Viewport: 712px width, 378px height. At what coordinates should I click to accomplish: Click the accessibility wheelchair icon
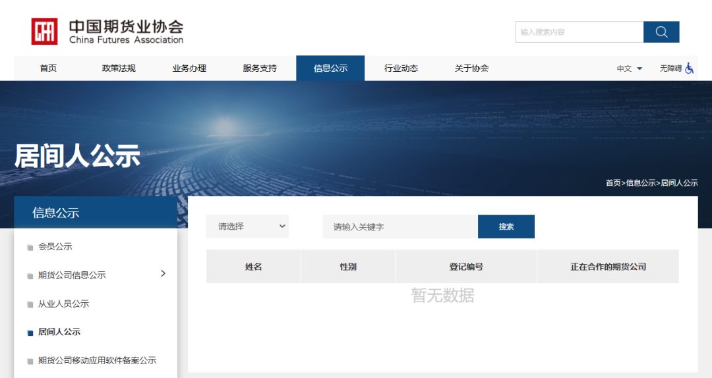(690, 68)
